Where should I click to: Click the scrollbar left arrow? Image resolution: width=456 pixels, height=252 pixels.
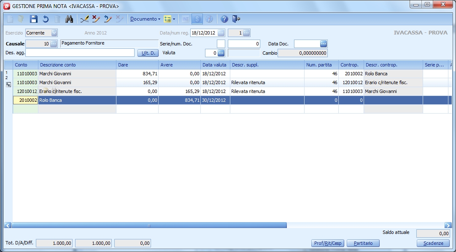[x=8, y=225]
